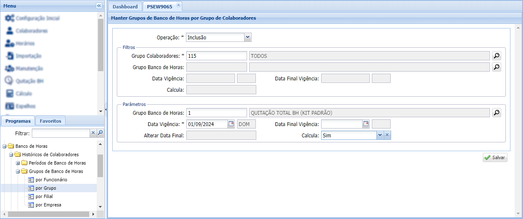Click the Filtros Grupo Banco de Horas search icon
The image size is (523, 219).
(x=496, y=67)
